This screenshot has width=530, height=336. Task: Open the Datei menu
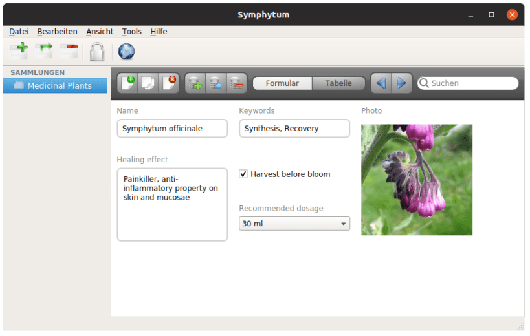[19, 32]
